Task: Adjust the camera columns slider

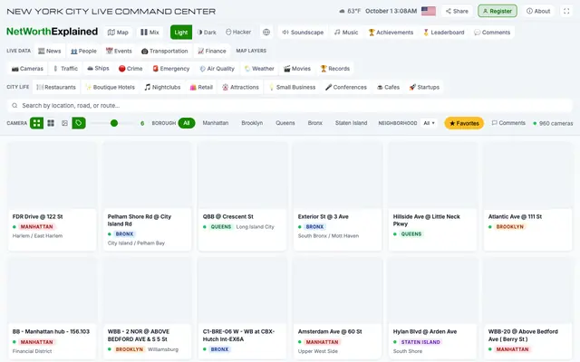Action: click(x=112, y=123)
